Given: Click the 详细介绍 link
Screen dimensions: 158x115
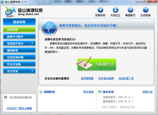Looking at the screenshot, I should click(147, 92).
